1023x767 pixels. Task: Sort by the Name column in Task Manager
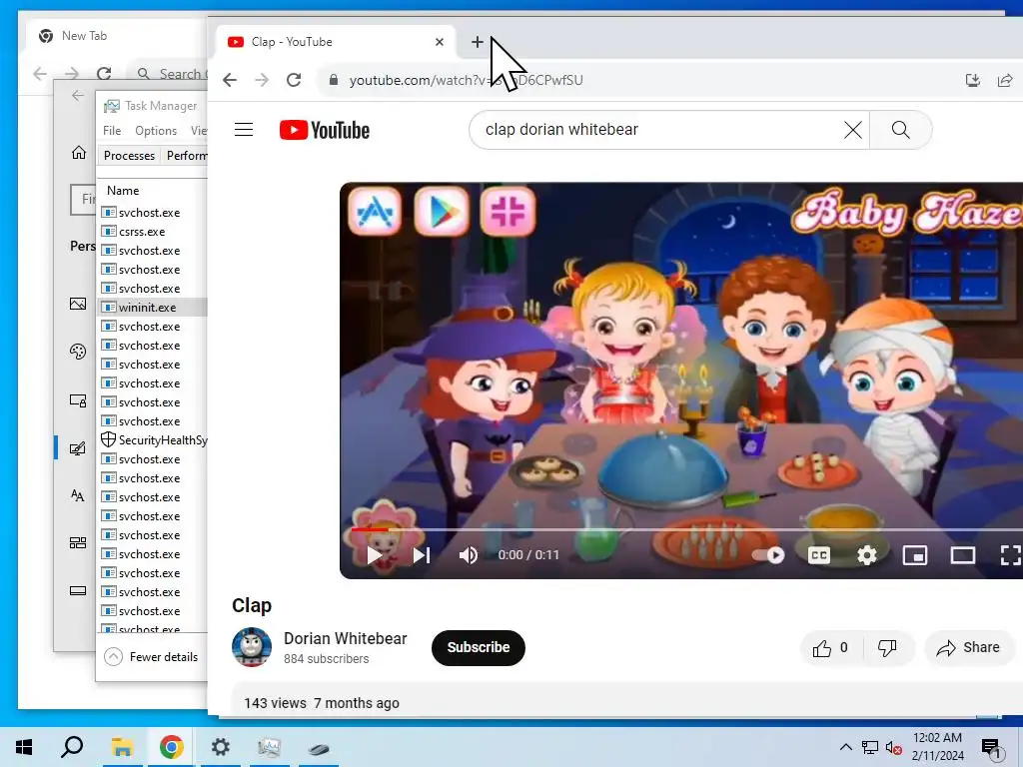[123, 191]
